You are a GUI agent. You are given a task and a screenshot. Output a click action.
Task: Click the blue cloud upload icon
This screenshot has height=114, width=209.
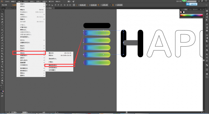point(188,4)
